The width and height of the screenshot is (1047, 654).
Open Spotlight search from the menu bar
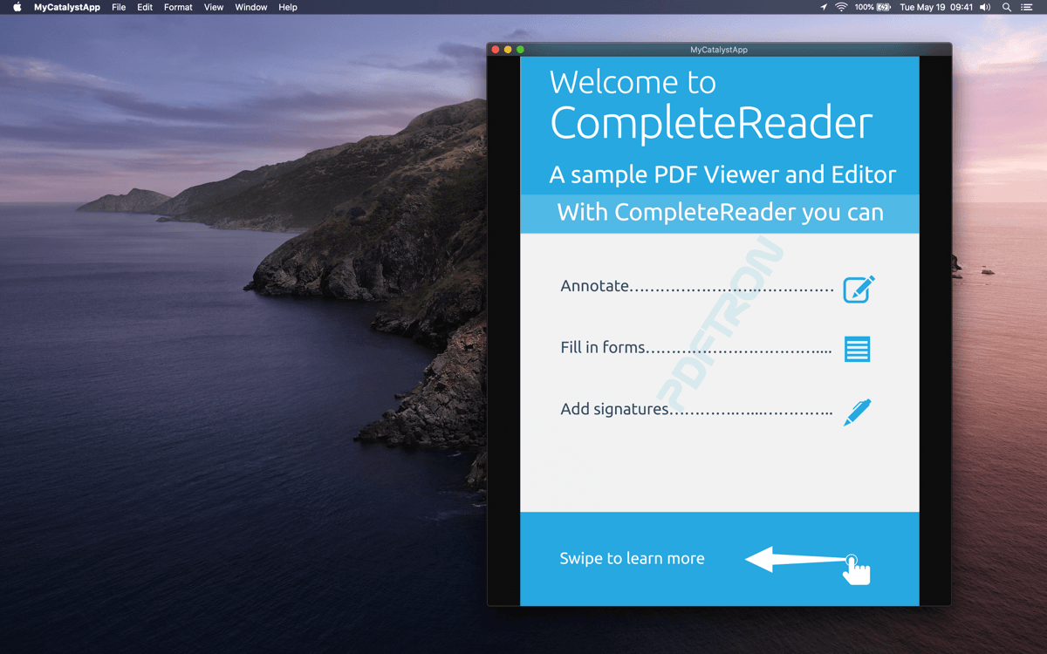(1006, 7)
